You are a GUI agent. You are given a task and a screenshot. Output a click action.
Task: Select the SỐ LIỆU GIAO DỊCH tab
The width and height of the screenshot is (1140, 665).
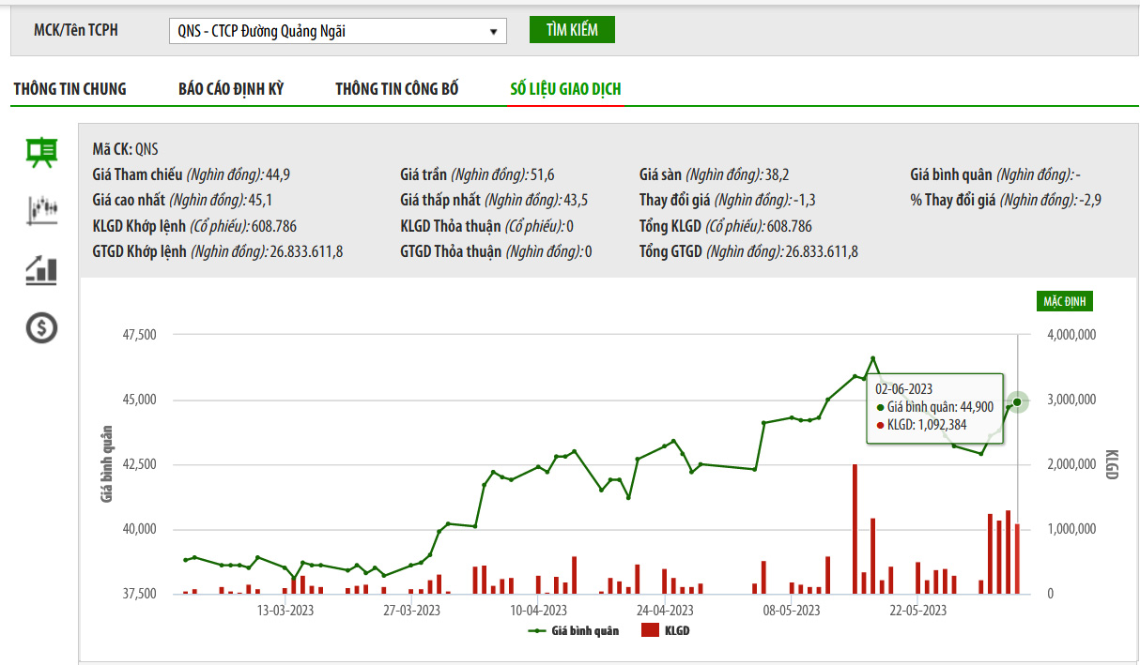click(565, 89)
